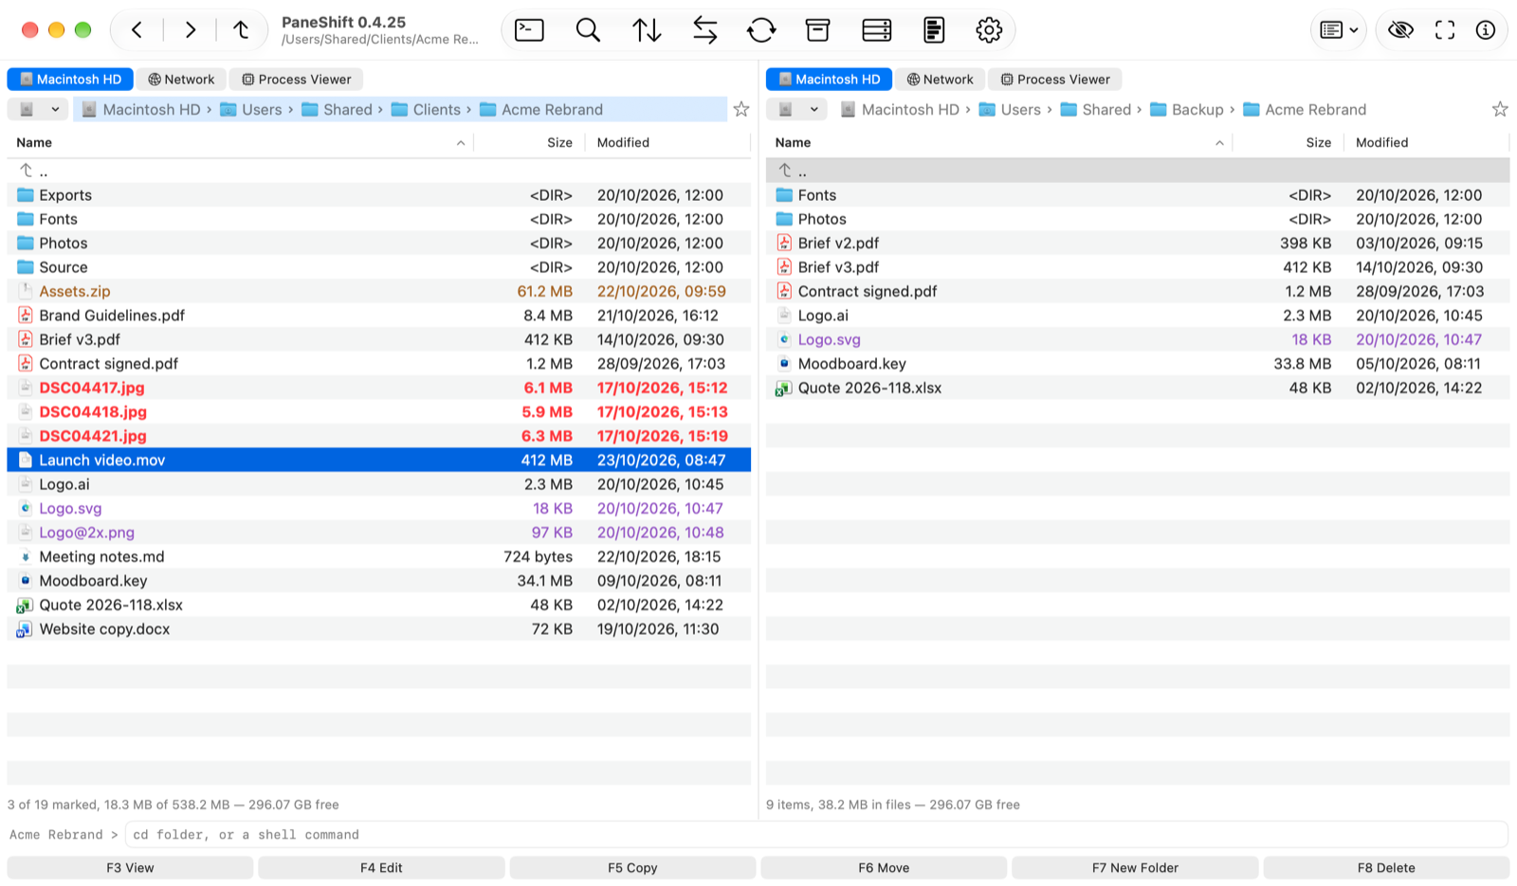Select Website copy.docx Word icon
Image resolution: width=1517 pixels, height=886 pixels.
(x=26, y=629)
